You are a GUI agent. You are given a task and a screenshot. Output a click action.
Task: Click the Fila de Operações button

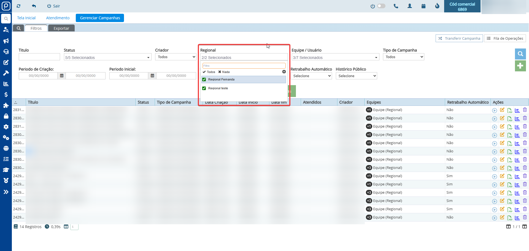pos(505,39)
